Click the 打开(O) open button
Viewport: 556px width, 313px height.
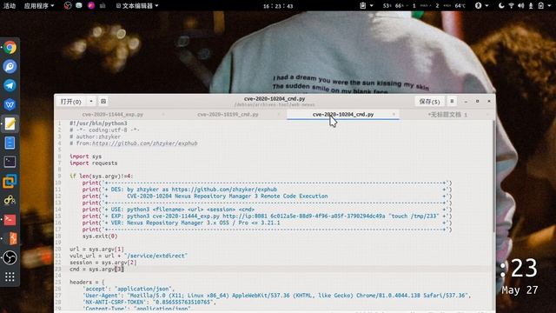(x=70, y=102)
